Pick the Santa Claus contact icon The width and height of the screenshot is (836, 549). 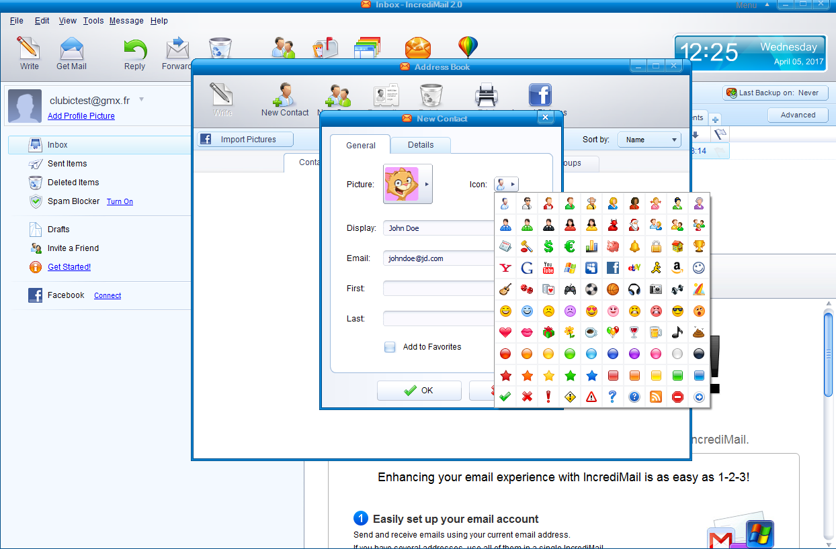click(634, 226)
